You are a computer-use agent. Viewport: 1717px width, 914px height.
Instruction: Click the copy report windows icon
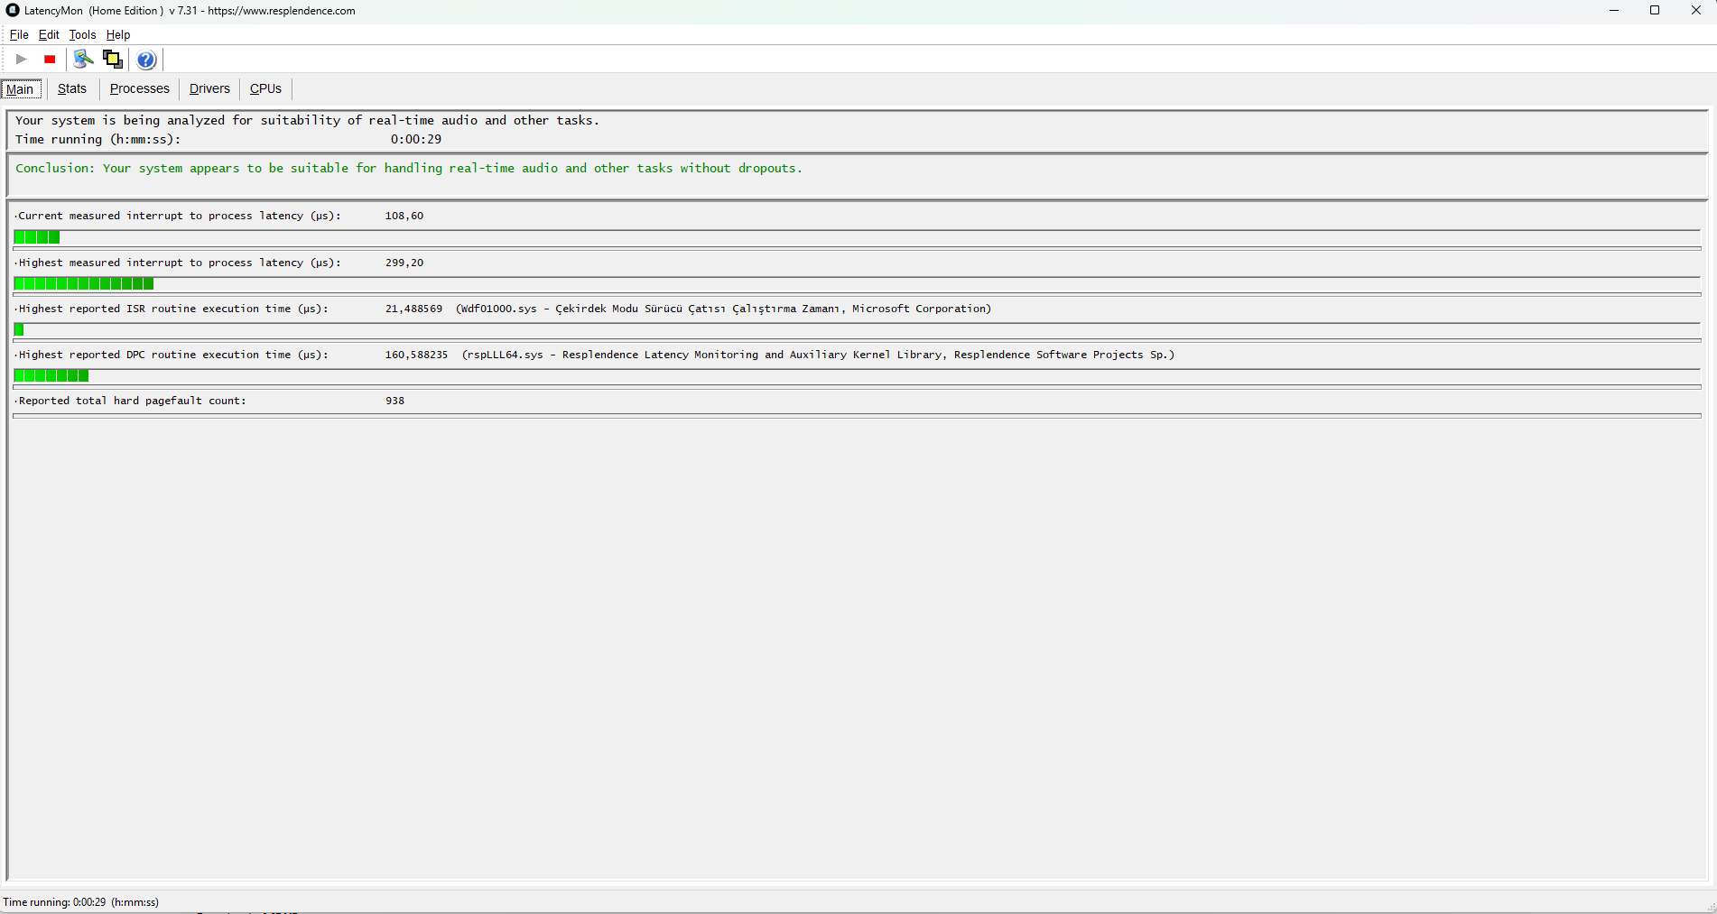(113, 60)
